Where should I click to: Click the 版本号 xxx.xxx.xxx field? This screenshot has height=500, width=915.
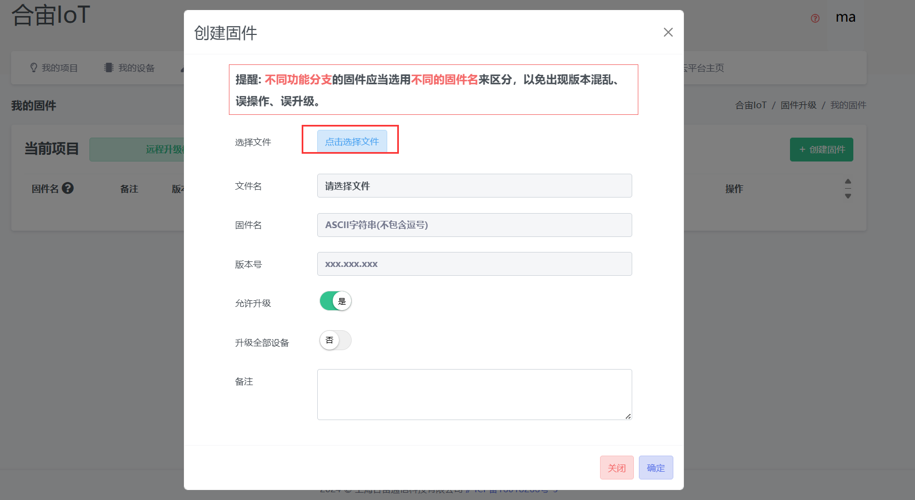pos(474,264)
